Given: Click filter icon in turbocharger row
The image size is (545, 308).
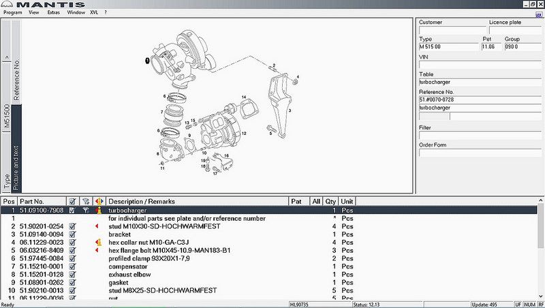Looking at the screenshot, I should pyautogui.click(x=86, y=211).
